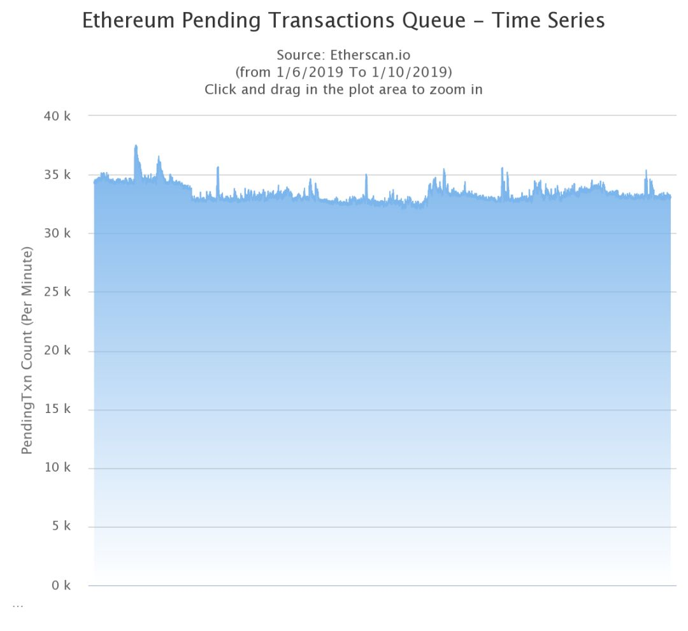688x631 pixels.
Task: Click the 40 k horizontal gridline
Action: coord(382,116)
